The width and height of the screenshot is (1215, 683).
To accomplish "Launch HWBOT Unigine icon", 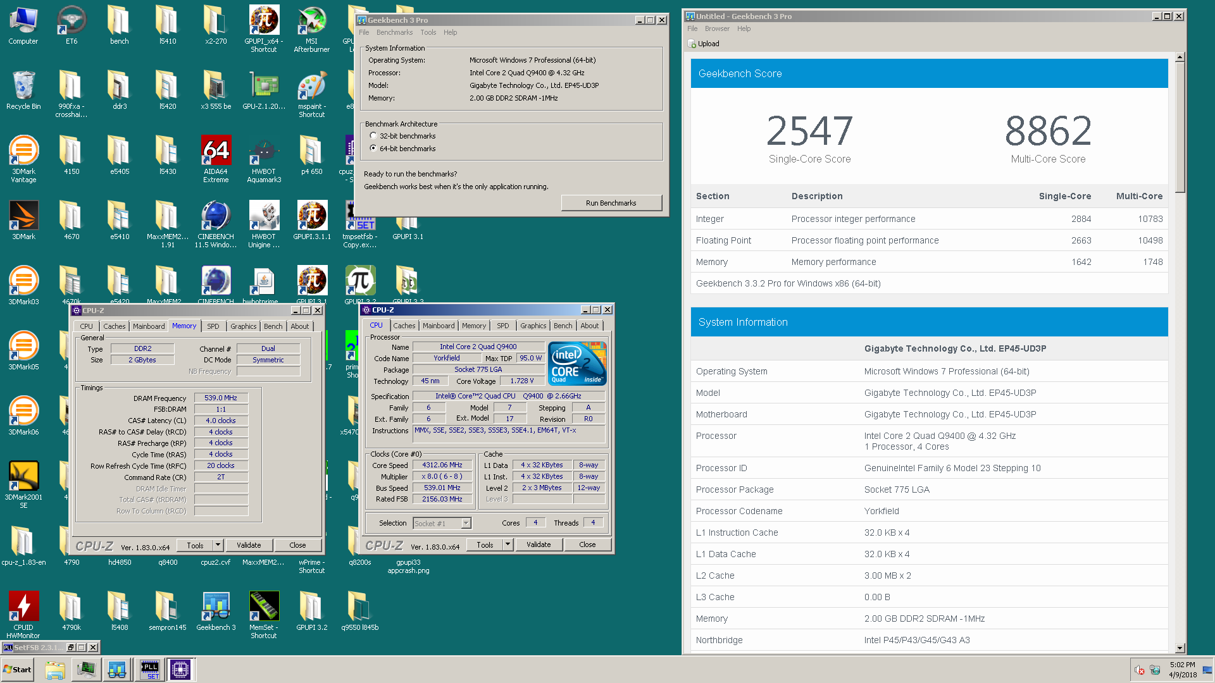I will (264, 225).
